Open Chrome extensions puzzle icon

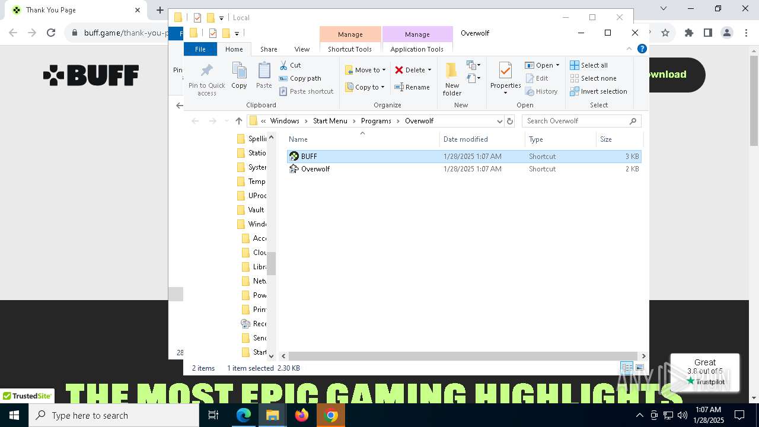pyautogui.click(x=688, y=33)
